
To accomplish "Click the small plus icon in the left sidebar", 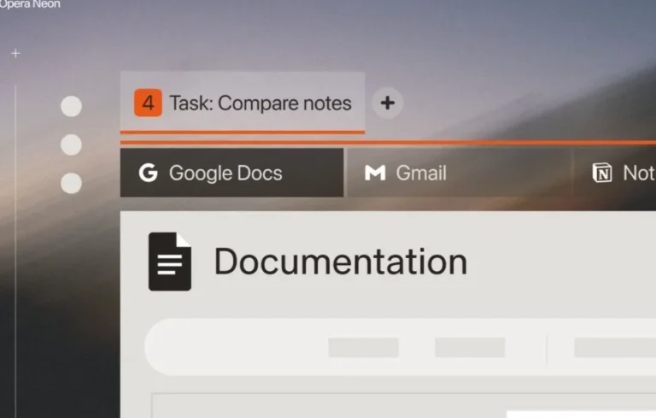I will [15, 53].
